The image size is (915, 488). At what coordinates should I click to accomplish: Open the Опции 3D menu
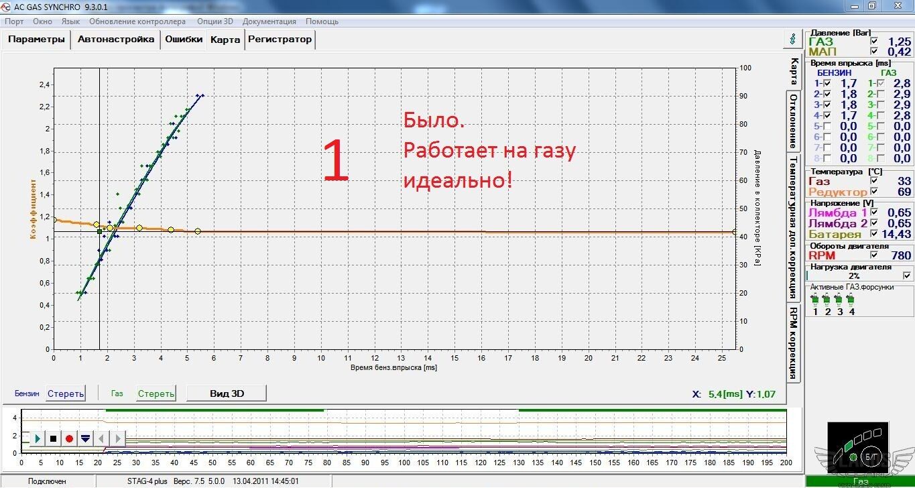215,21
